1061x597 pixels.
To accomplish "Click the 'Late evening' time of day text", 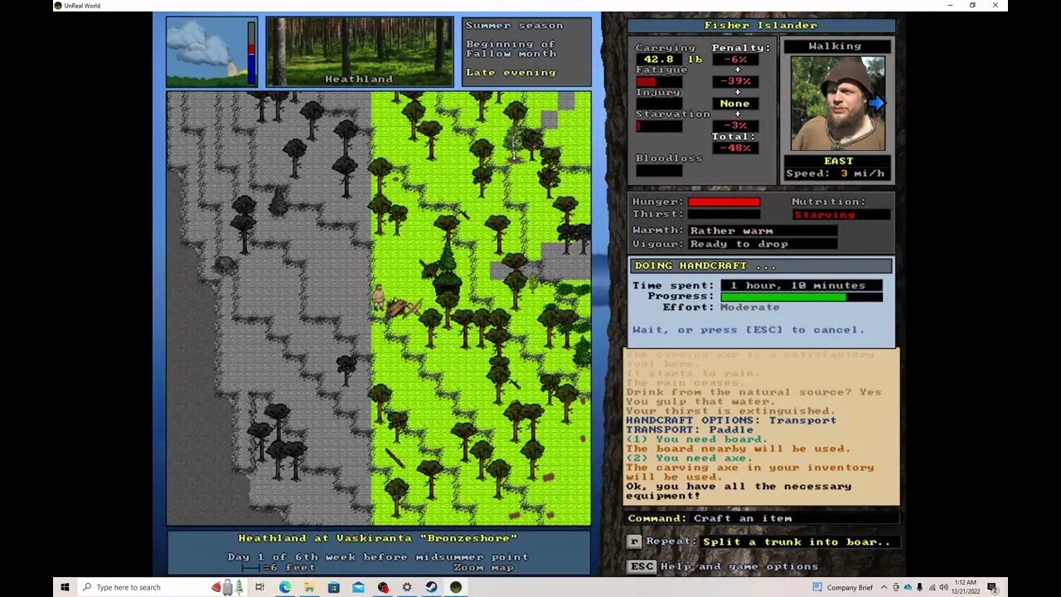I will [x=511, y=72].
